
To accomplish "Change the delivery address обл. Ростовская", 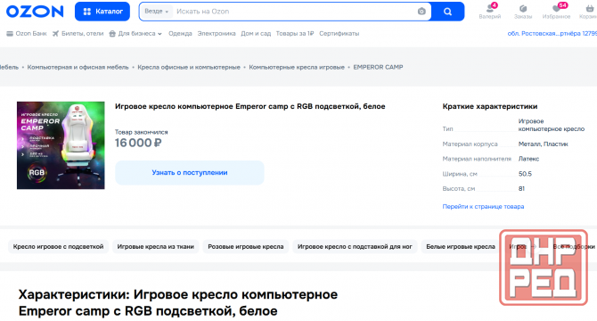I will tap(552, 34).
